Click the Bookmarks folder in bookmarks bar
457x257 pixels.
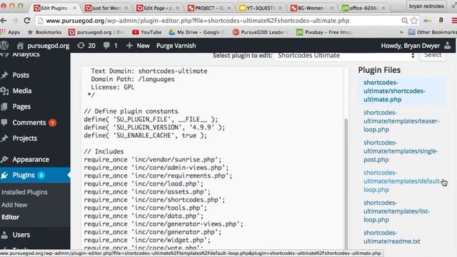click(44, 32)
